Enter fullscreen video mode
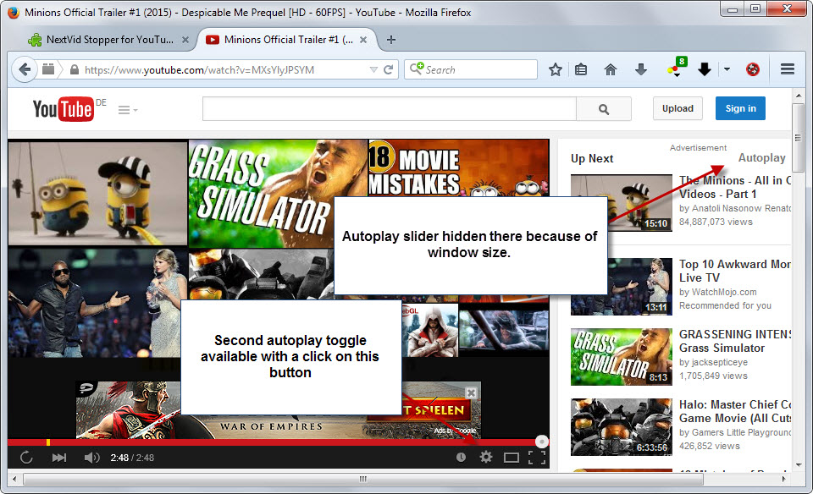Image resolution: width=813 pixels, height=494 pixels. [537, 458]
